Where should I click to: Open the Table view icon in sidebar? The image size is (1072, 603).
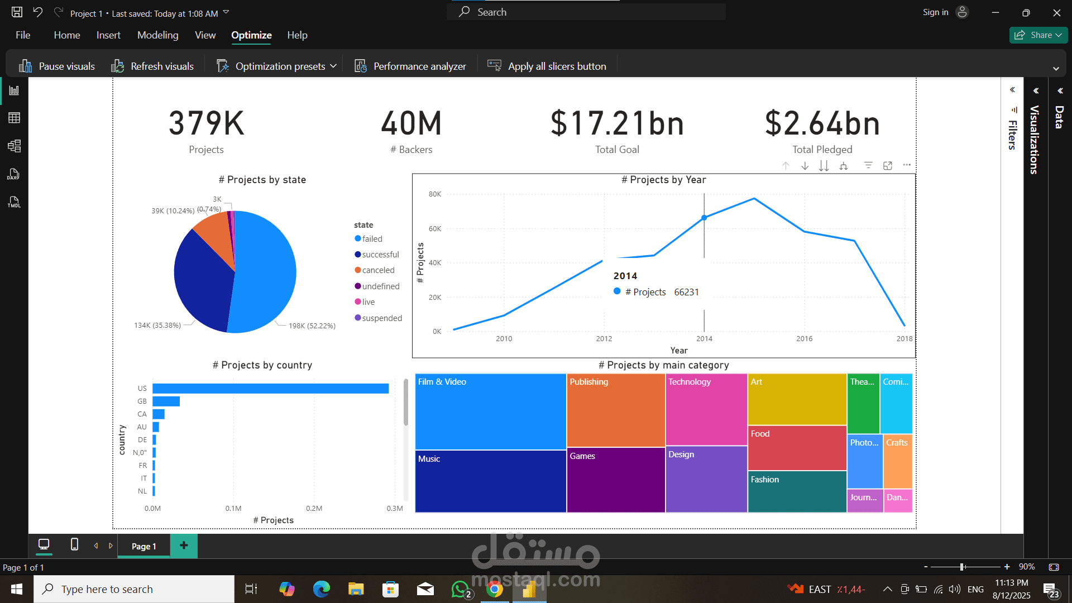(x=14, y=118)
